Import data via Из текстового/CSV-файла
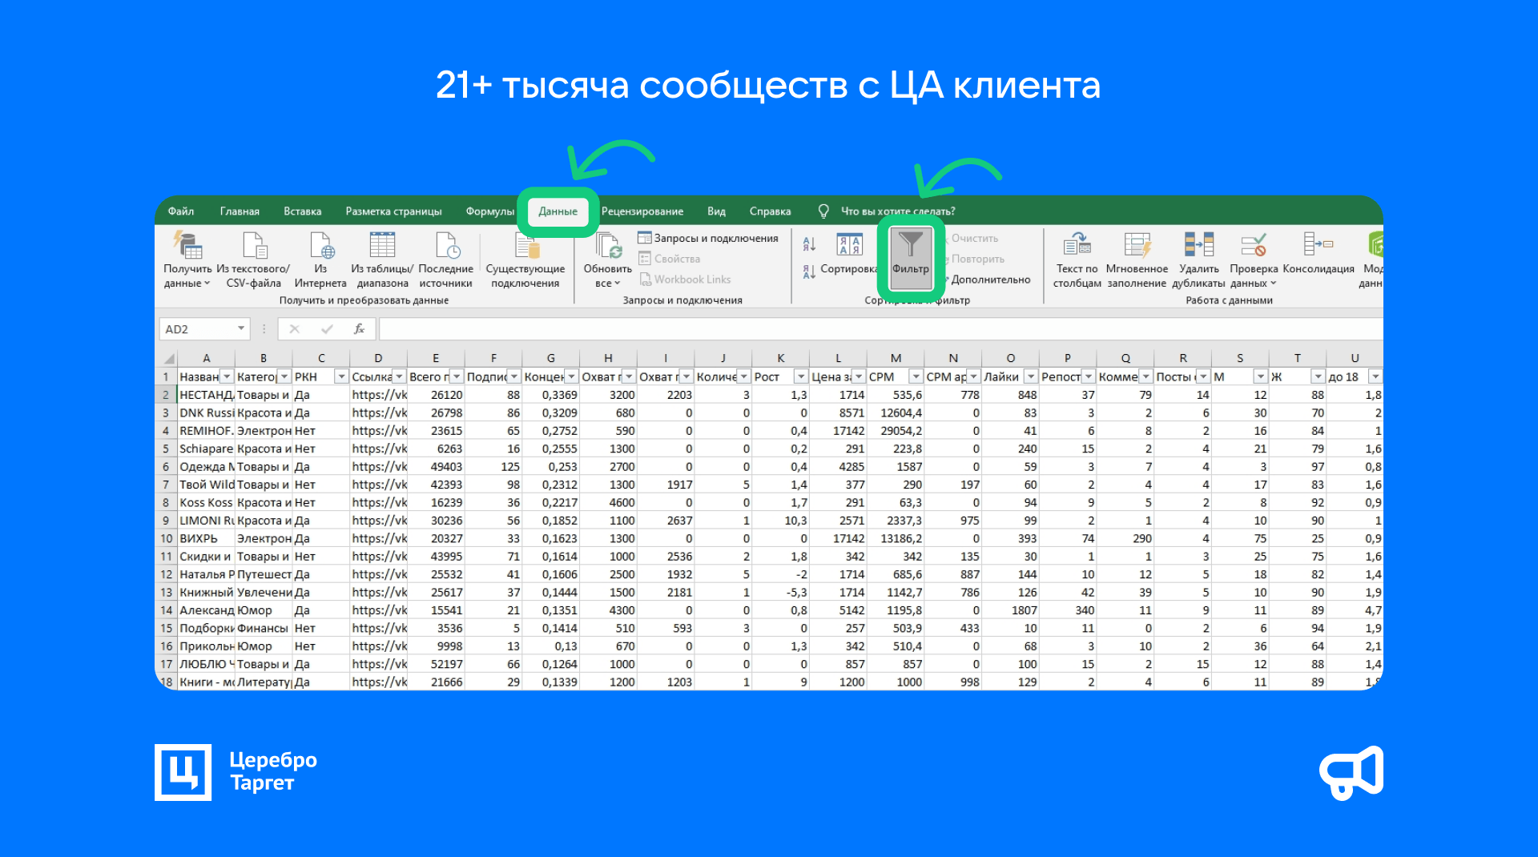 (253, 247)
